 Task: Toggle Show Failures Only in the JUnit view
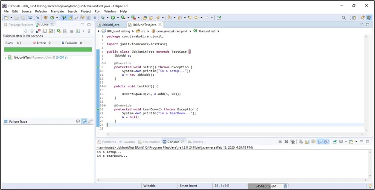[38, 31]
